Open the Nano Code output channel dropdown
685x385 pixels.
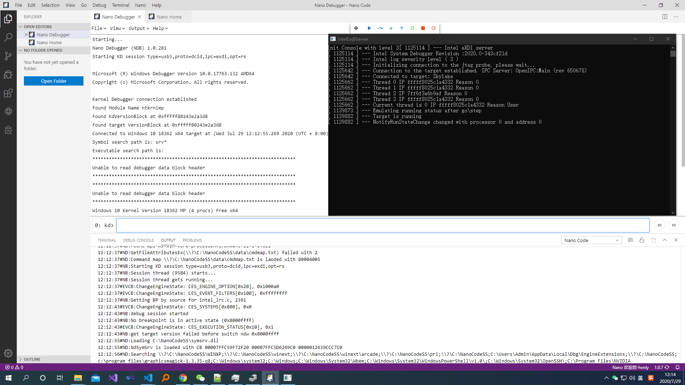pyautogui.click(x=591, y=240)
